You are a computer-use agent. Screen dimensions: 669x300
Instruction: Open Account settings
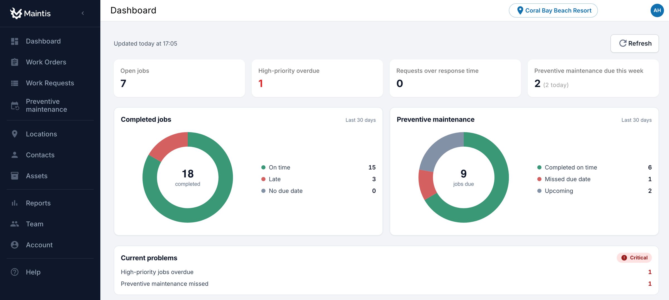(x=50, y=245)
